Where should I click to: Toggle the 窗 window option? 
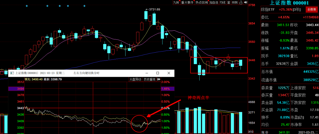coord(229,2)
